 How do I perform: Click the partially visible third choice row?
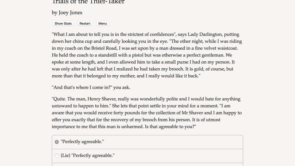coord(147,164)
